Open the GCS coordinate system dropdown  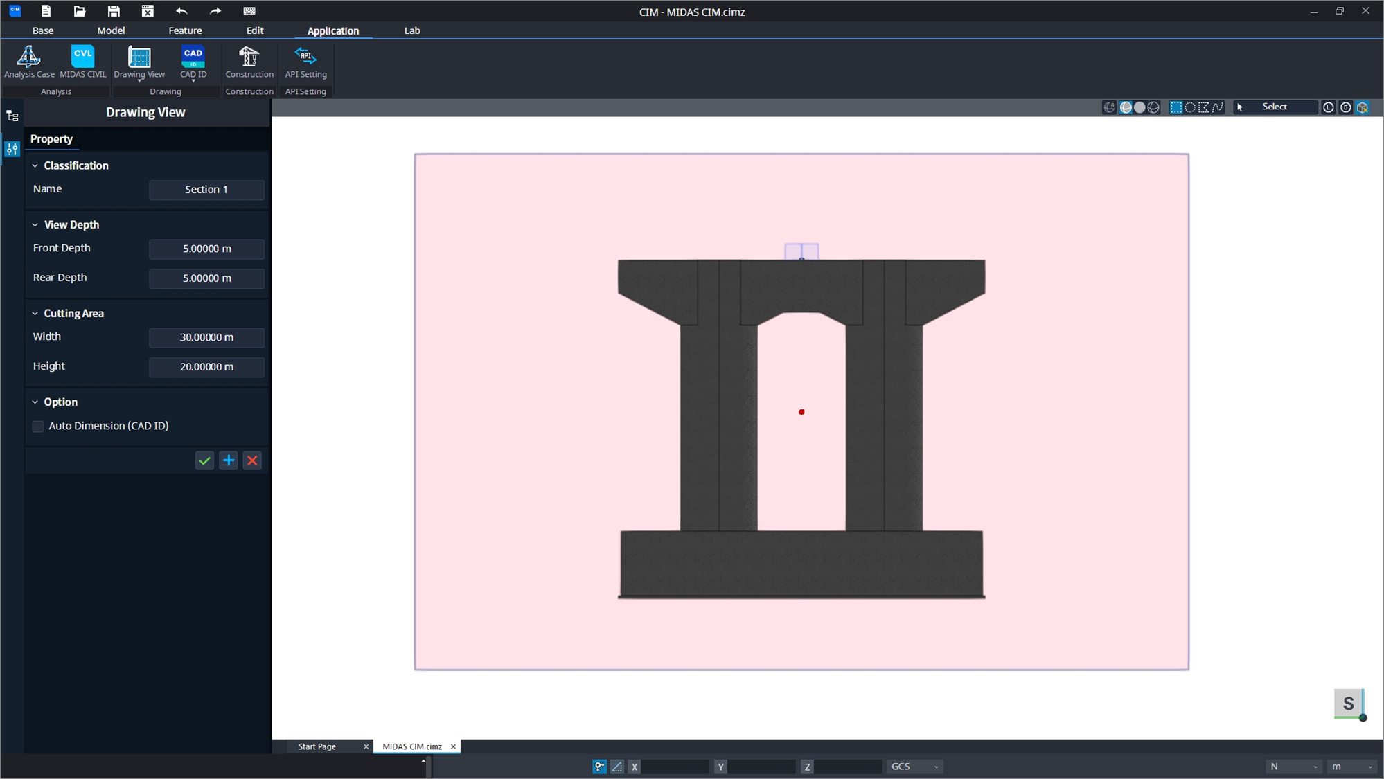tap(914, 767)
